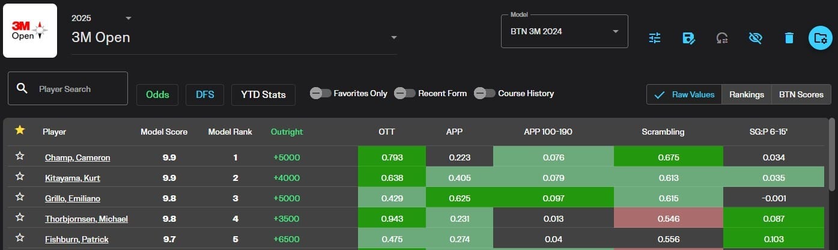Open Thorbjornsen, Michael player link
This screenshot has width=838, height=250.
coord(87,219)
